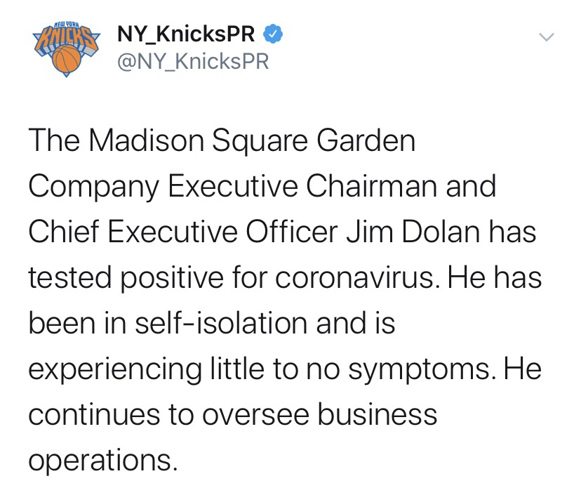The height and width of the screenshot is (495, 581).
Task: Click the @NY_KnicksPR handle
Action: (193, 62)
